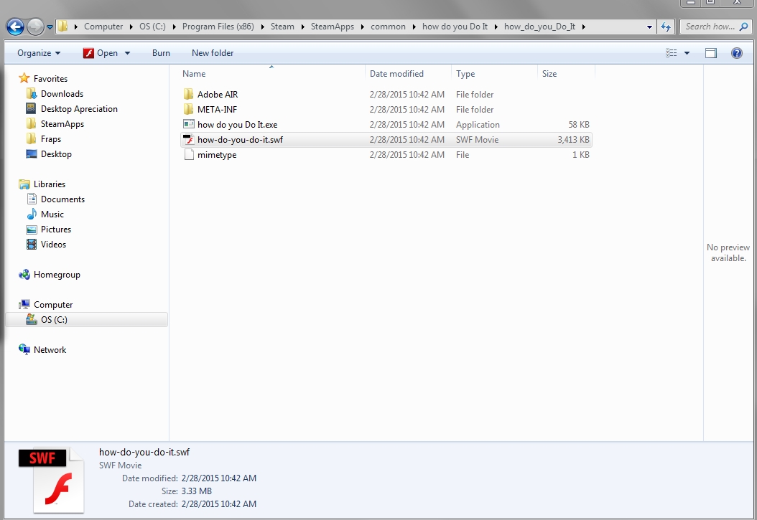
Task: Sort by the Size column header
Action: point(566,74)
